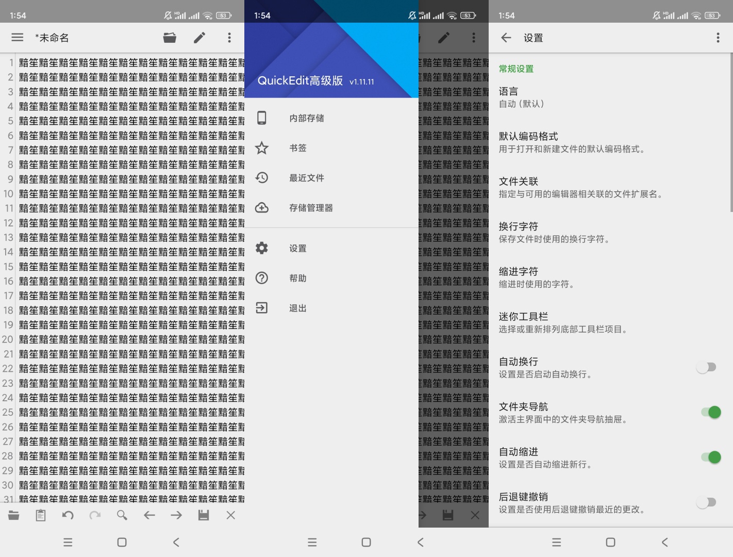The image size is (733, 557).
Task: Turn off the 自动缩进 switch
Action: [710, 457]
